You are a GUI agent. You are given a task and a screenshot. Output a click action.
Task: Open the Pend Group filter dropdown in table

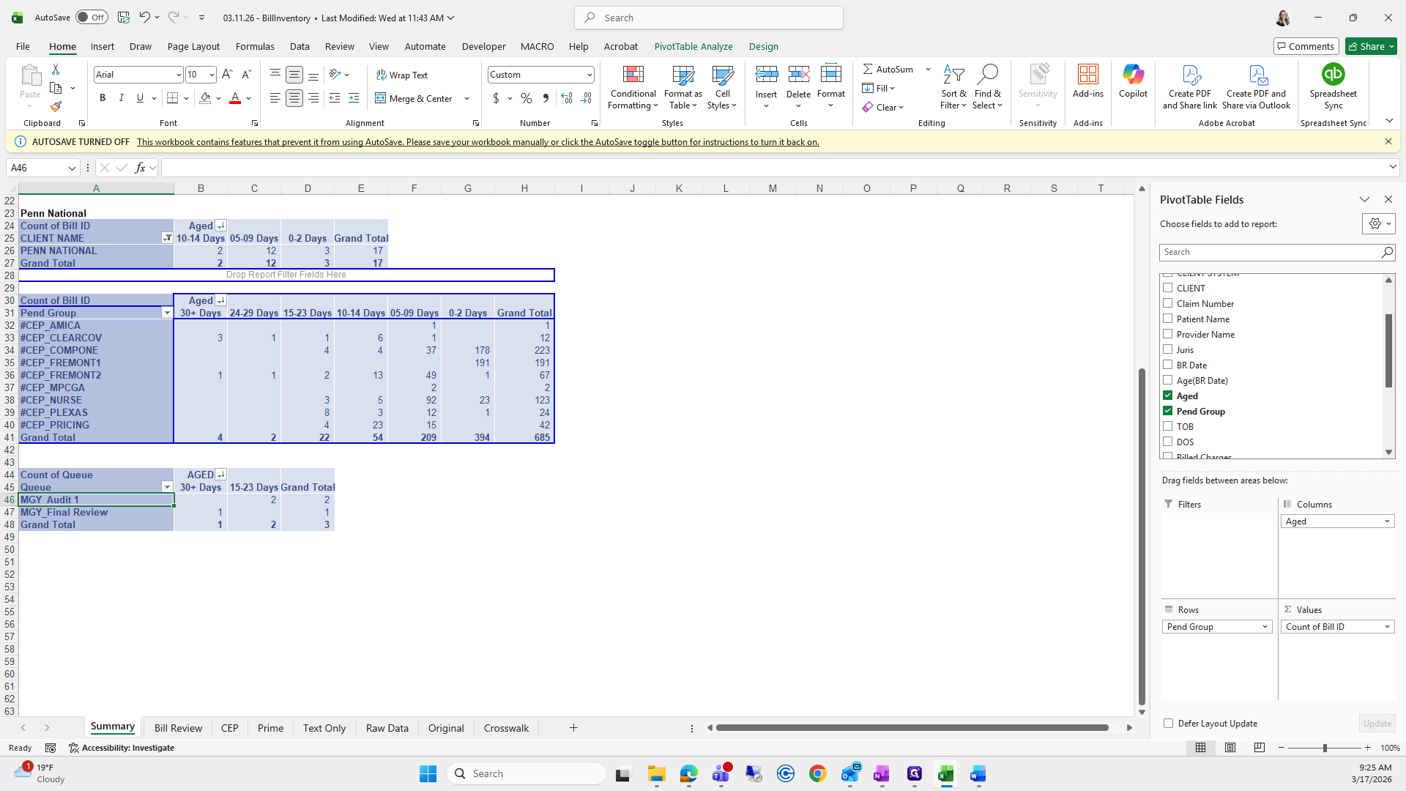click(167, 313)
